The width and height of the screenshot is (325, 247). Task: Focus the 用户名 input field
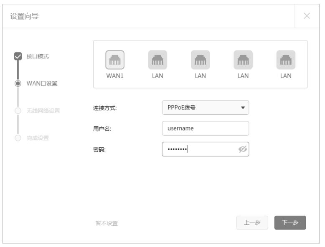pos(205,129)
